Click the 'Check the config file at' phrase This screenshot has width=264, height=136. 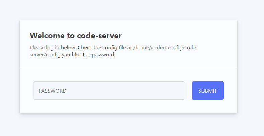105,48
